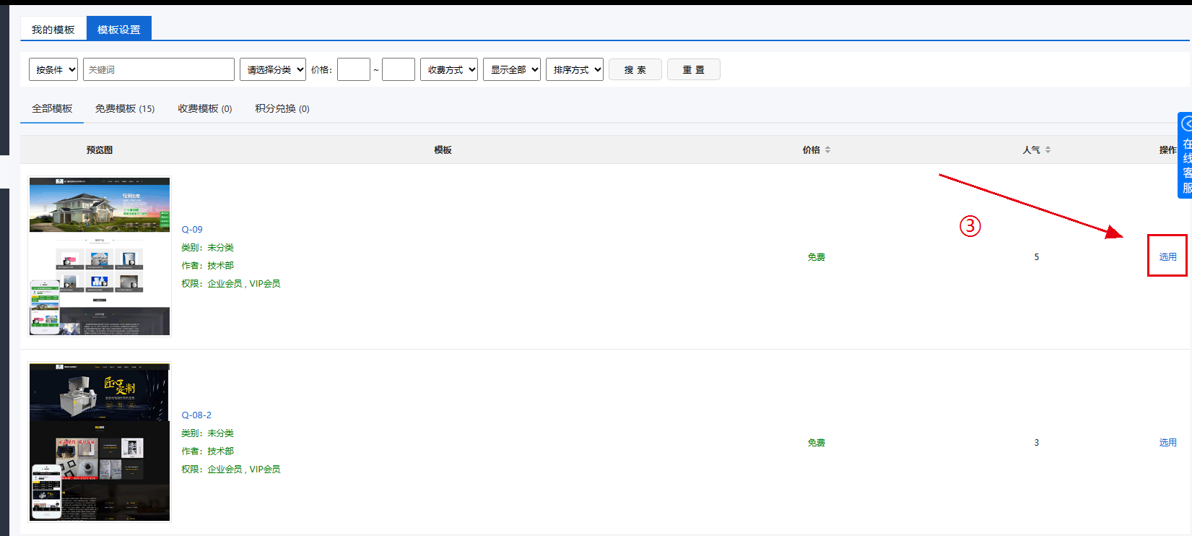The image size is (1192, 536).
Task: Open the 排序方式 sort order dropdown
Action: [x=575, y=69]
